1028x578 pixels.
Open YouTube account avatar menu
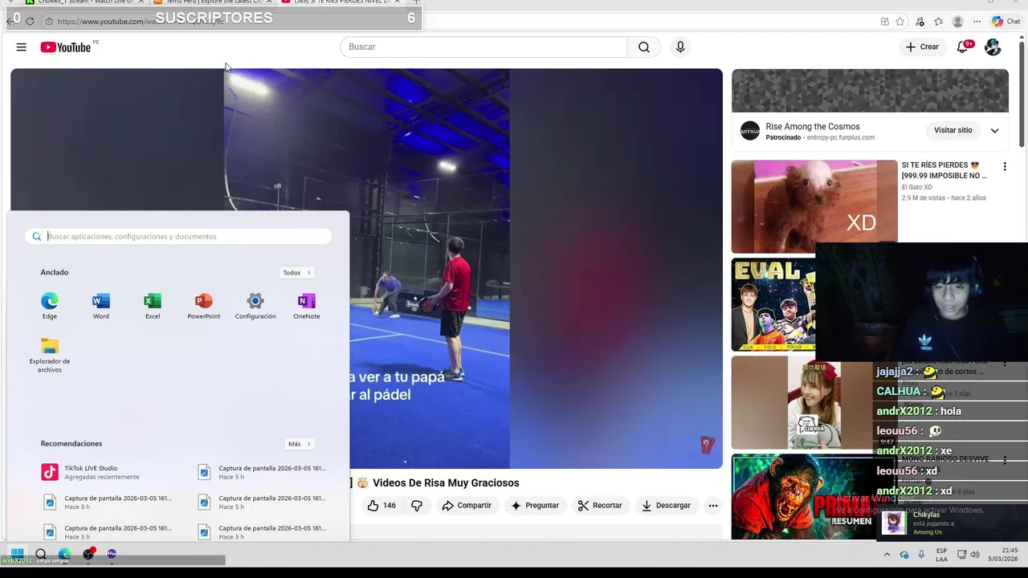point(993,47)
